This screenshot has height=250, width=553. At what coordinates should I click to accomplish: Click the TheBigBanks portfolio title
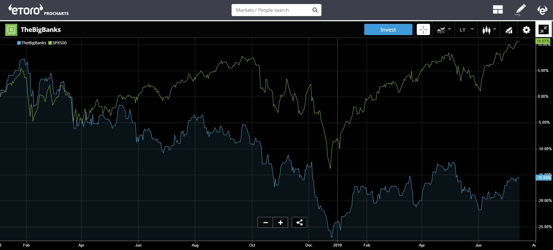pyautogui.click(x=41, y=30)
